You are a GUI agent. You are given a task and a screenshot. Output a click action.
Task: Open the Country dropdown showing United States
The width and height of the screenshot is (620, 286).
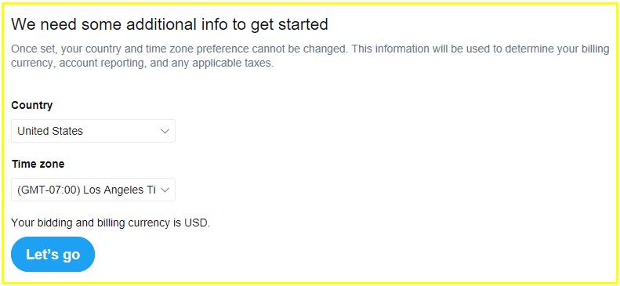[x=93, y=131]
